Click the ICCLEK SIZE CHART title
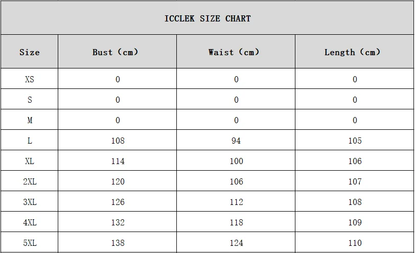415x253 pixels. tap(207, 18)
